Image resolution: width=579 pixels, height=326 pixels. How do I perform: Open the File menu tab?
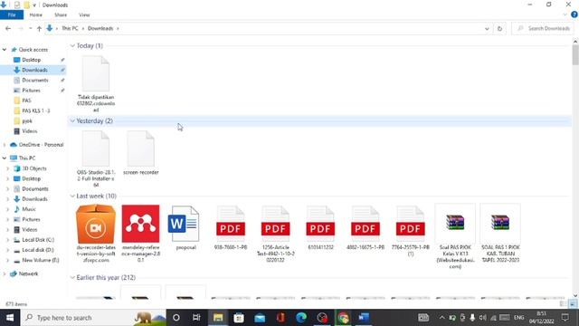[12, 14]
